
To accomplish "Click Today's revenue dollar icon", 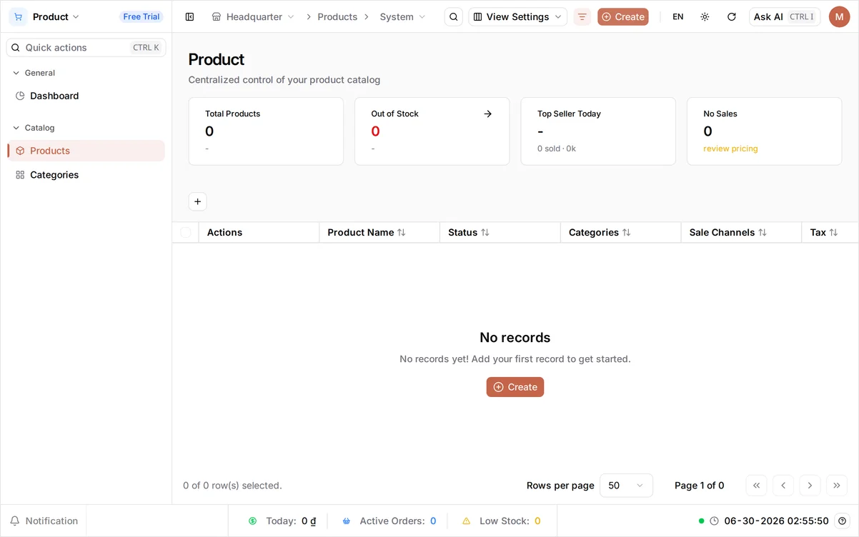I will [x=253, y=521].
